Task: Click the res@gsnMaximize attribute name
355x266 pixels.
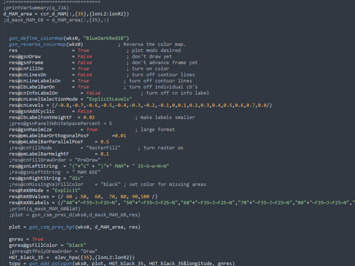Action: coord(30,129)
